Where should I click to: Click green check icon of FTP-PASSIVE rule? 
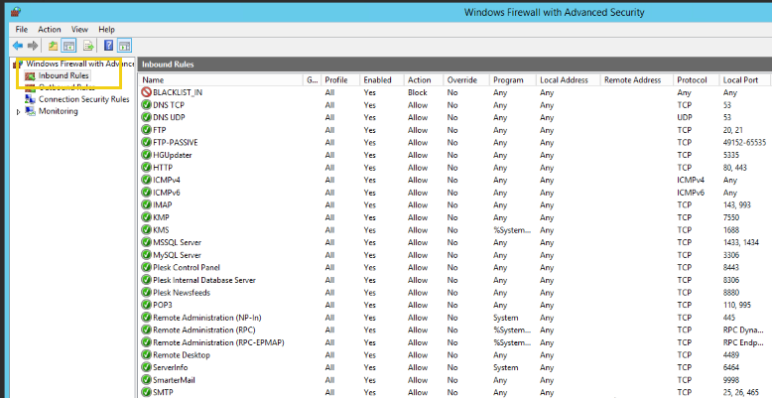pyautogui.click(x=146, y=142)
